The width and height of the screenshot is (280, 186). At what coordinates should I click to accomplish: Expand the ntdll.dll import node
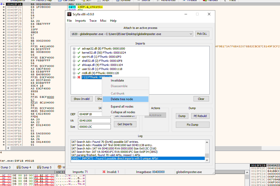74,73
